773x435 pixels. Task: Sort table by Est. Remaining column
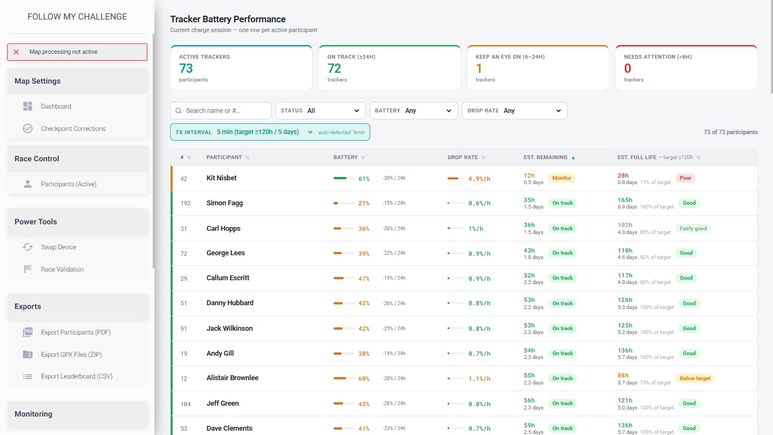point(549,157)
